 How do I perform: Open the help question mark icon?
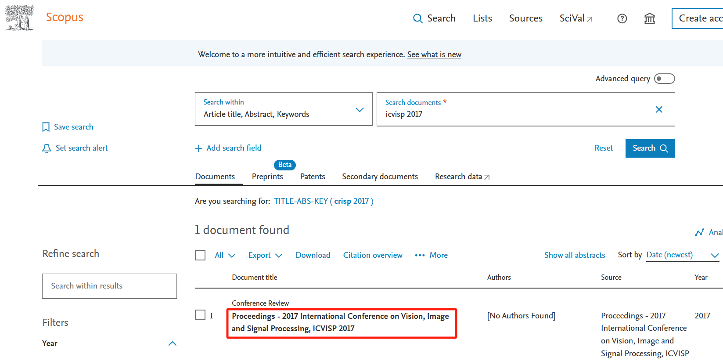622,18
